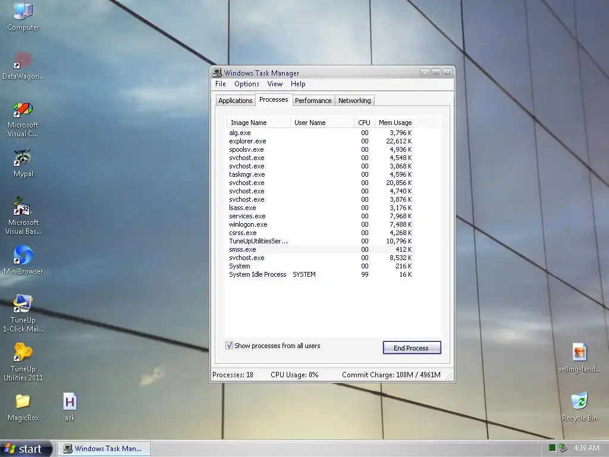Open the View menu

(x=275, y=84)
